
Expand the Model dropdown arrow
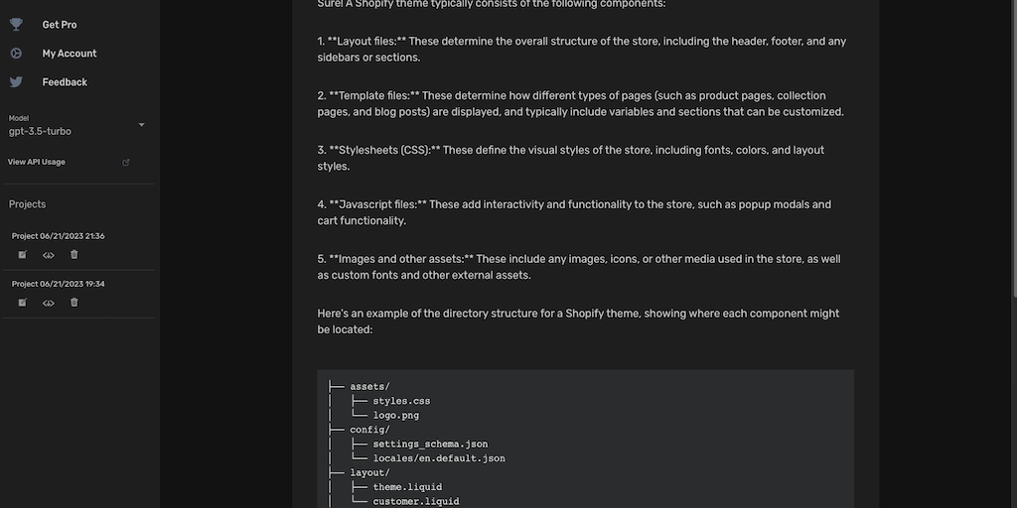coord(141,125)
